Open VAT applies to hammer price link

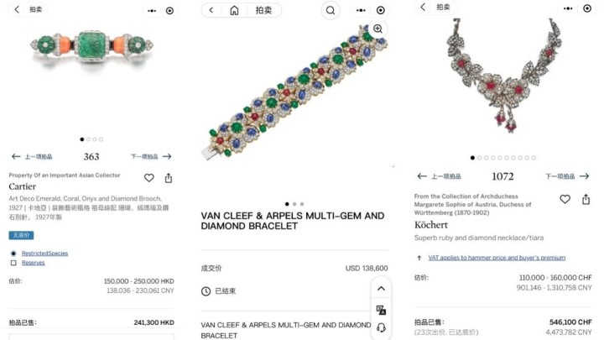(x=497, y=258)
